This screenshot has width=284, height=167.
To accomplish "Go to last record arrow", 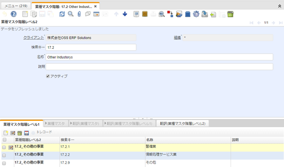I will coord(281,22).
